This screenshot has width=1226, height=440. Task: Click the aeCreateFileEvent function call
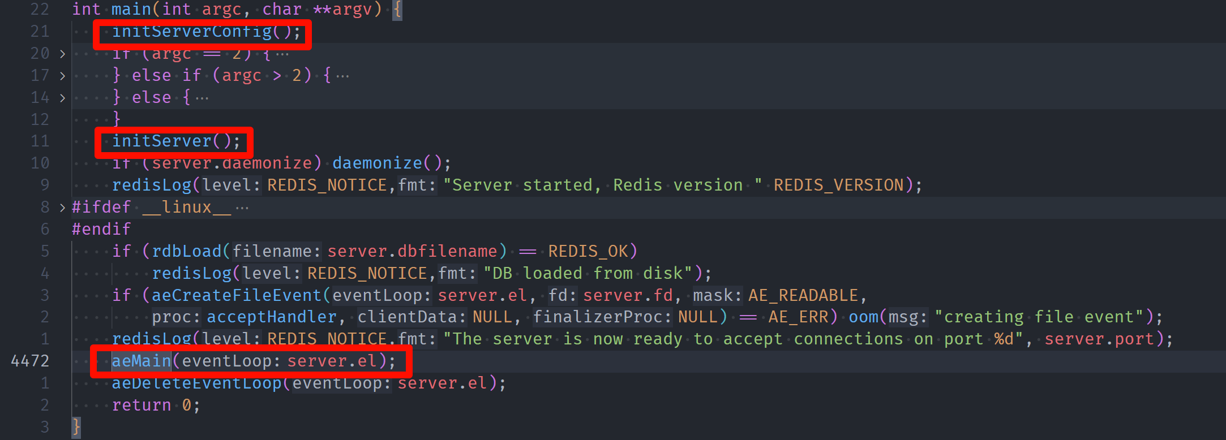click(x=236, y=295)
